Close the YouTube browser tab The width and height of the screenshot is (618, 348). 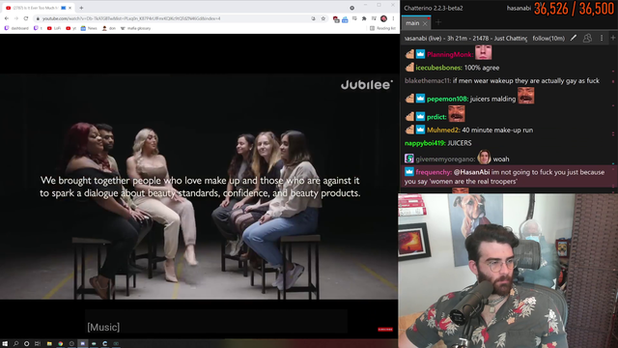point(70,8)
